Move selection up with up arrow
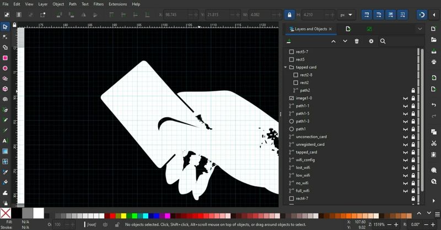441x230 pixels. [334, 41]
